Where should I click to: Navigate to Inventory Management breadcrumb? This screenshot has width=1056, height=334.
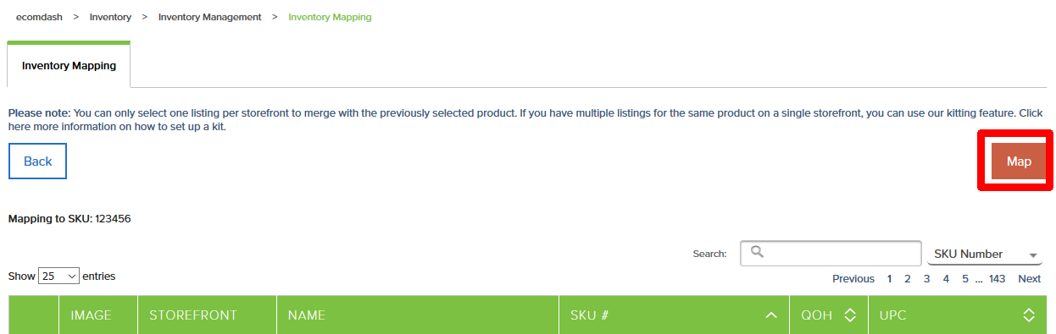[209, 17]
